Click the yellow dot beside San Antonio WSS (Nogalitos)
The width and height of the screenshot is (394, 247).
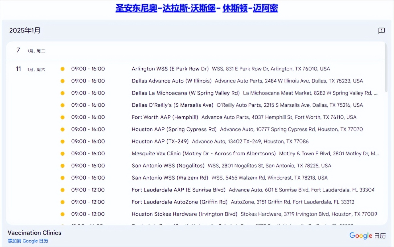click(x=63, y=166)
